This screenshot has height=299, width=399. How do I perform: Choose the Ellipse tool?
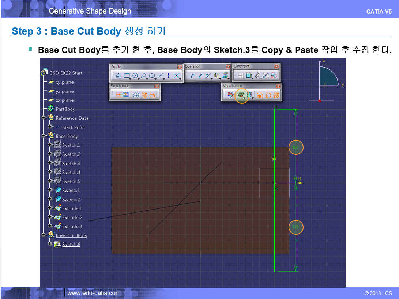pyautogui.click(x=152, y=76)
